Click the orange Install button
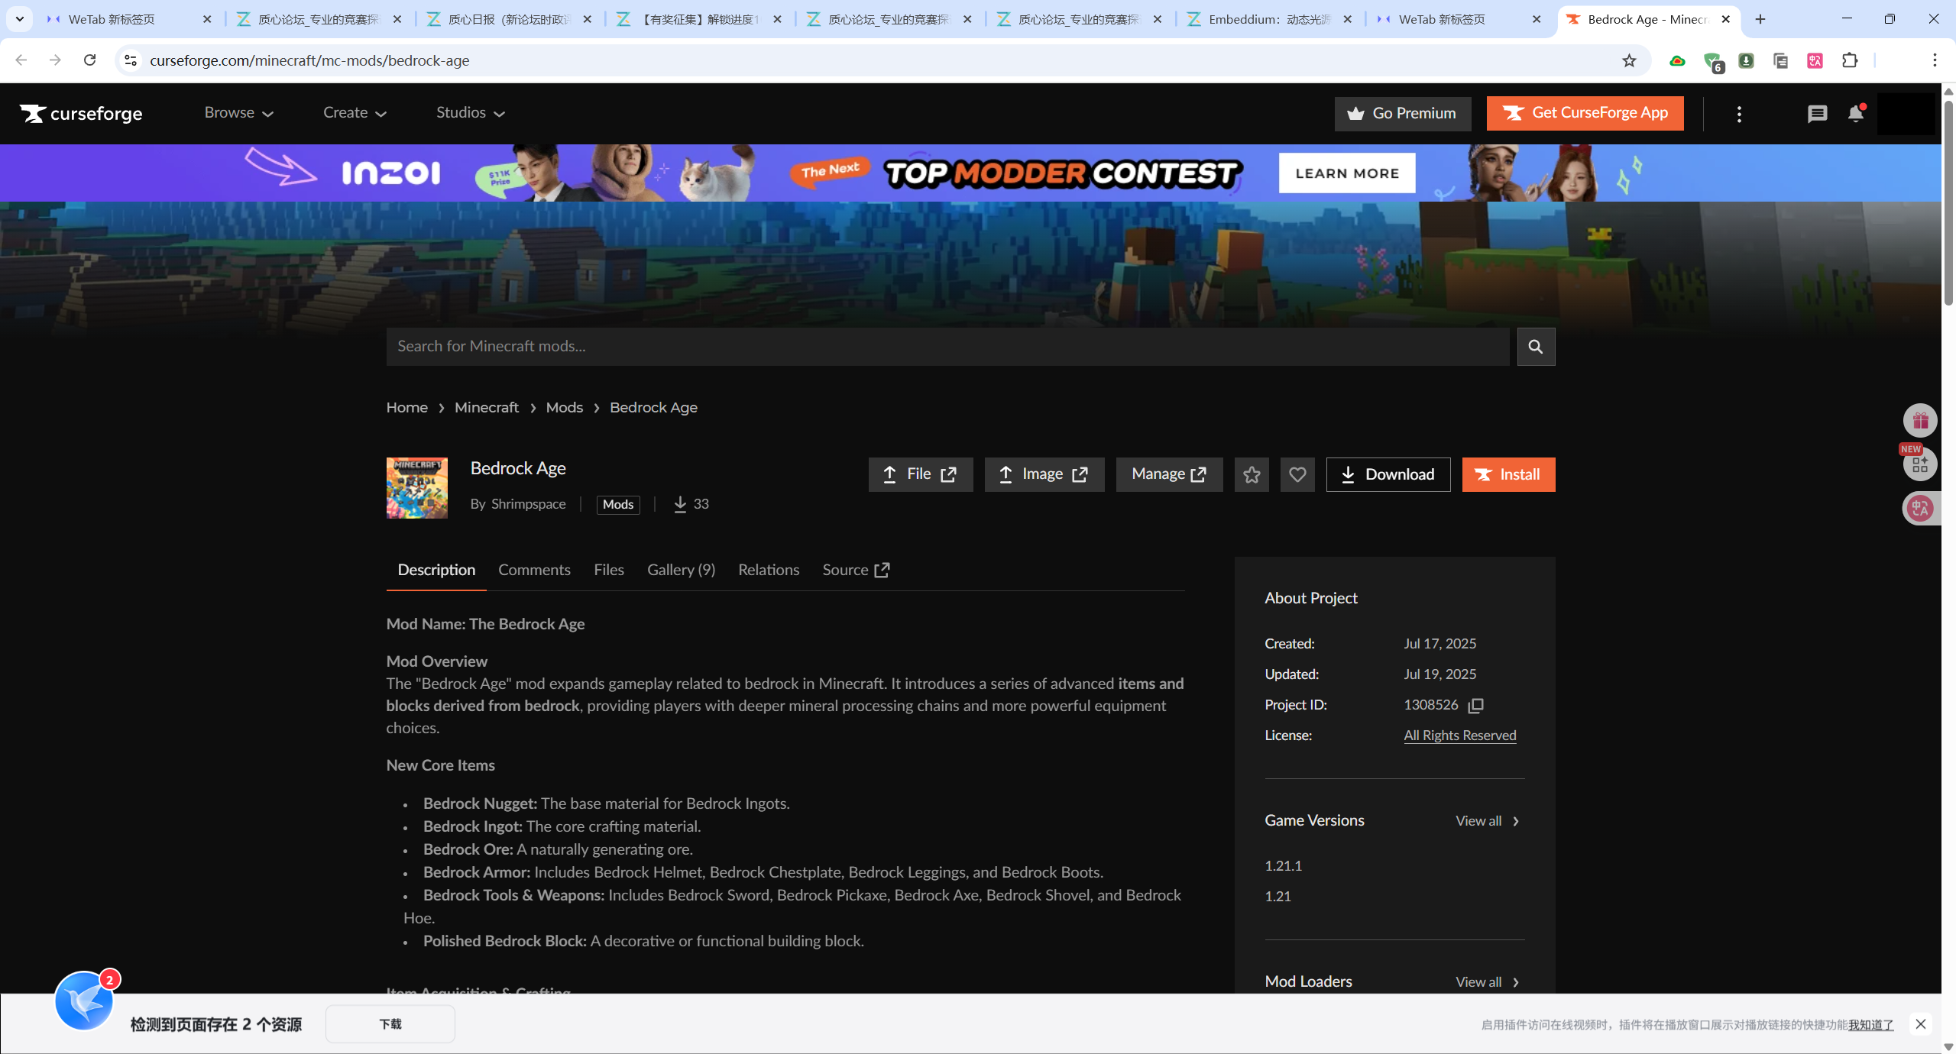1956x1054 pixels. tap(1509, 475)
